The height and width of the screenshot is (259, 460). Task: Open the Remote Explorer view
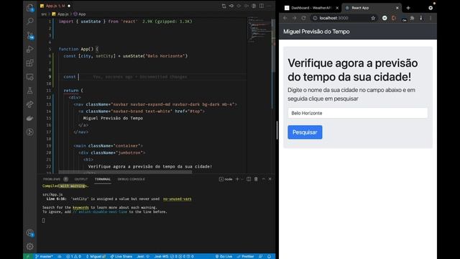tap(30, 77)
